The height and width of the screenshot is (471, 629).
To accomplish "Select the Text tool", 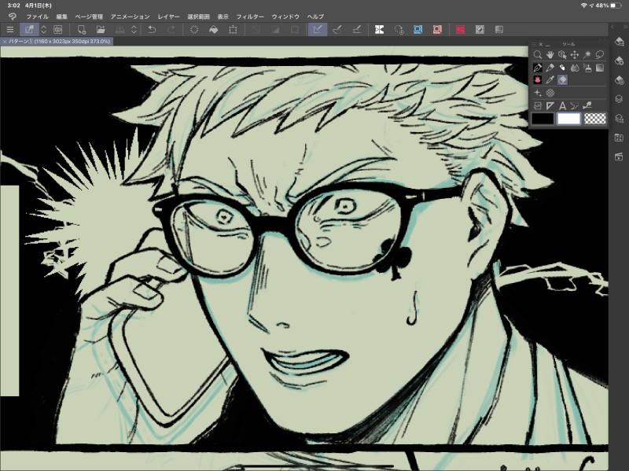I will [562, 106].
